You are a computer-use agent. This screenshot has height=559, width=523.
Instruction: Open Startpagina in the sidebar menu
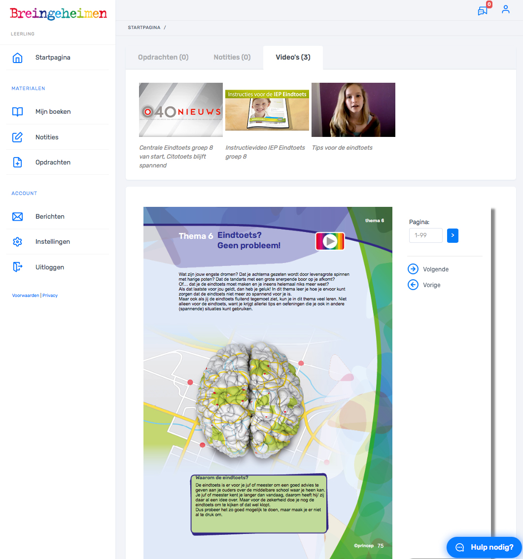coord(53,58)
